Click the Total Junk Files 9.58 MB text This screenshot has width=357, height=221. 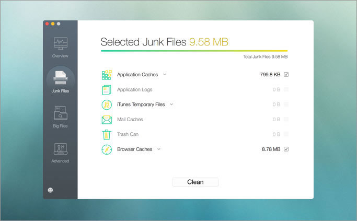point(265,56)
